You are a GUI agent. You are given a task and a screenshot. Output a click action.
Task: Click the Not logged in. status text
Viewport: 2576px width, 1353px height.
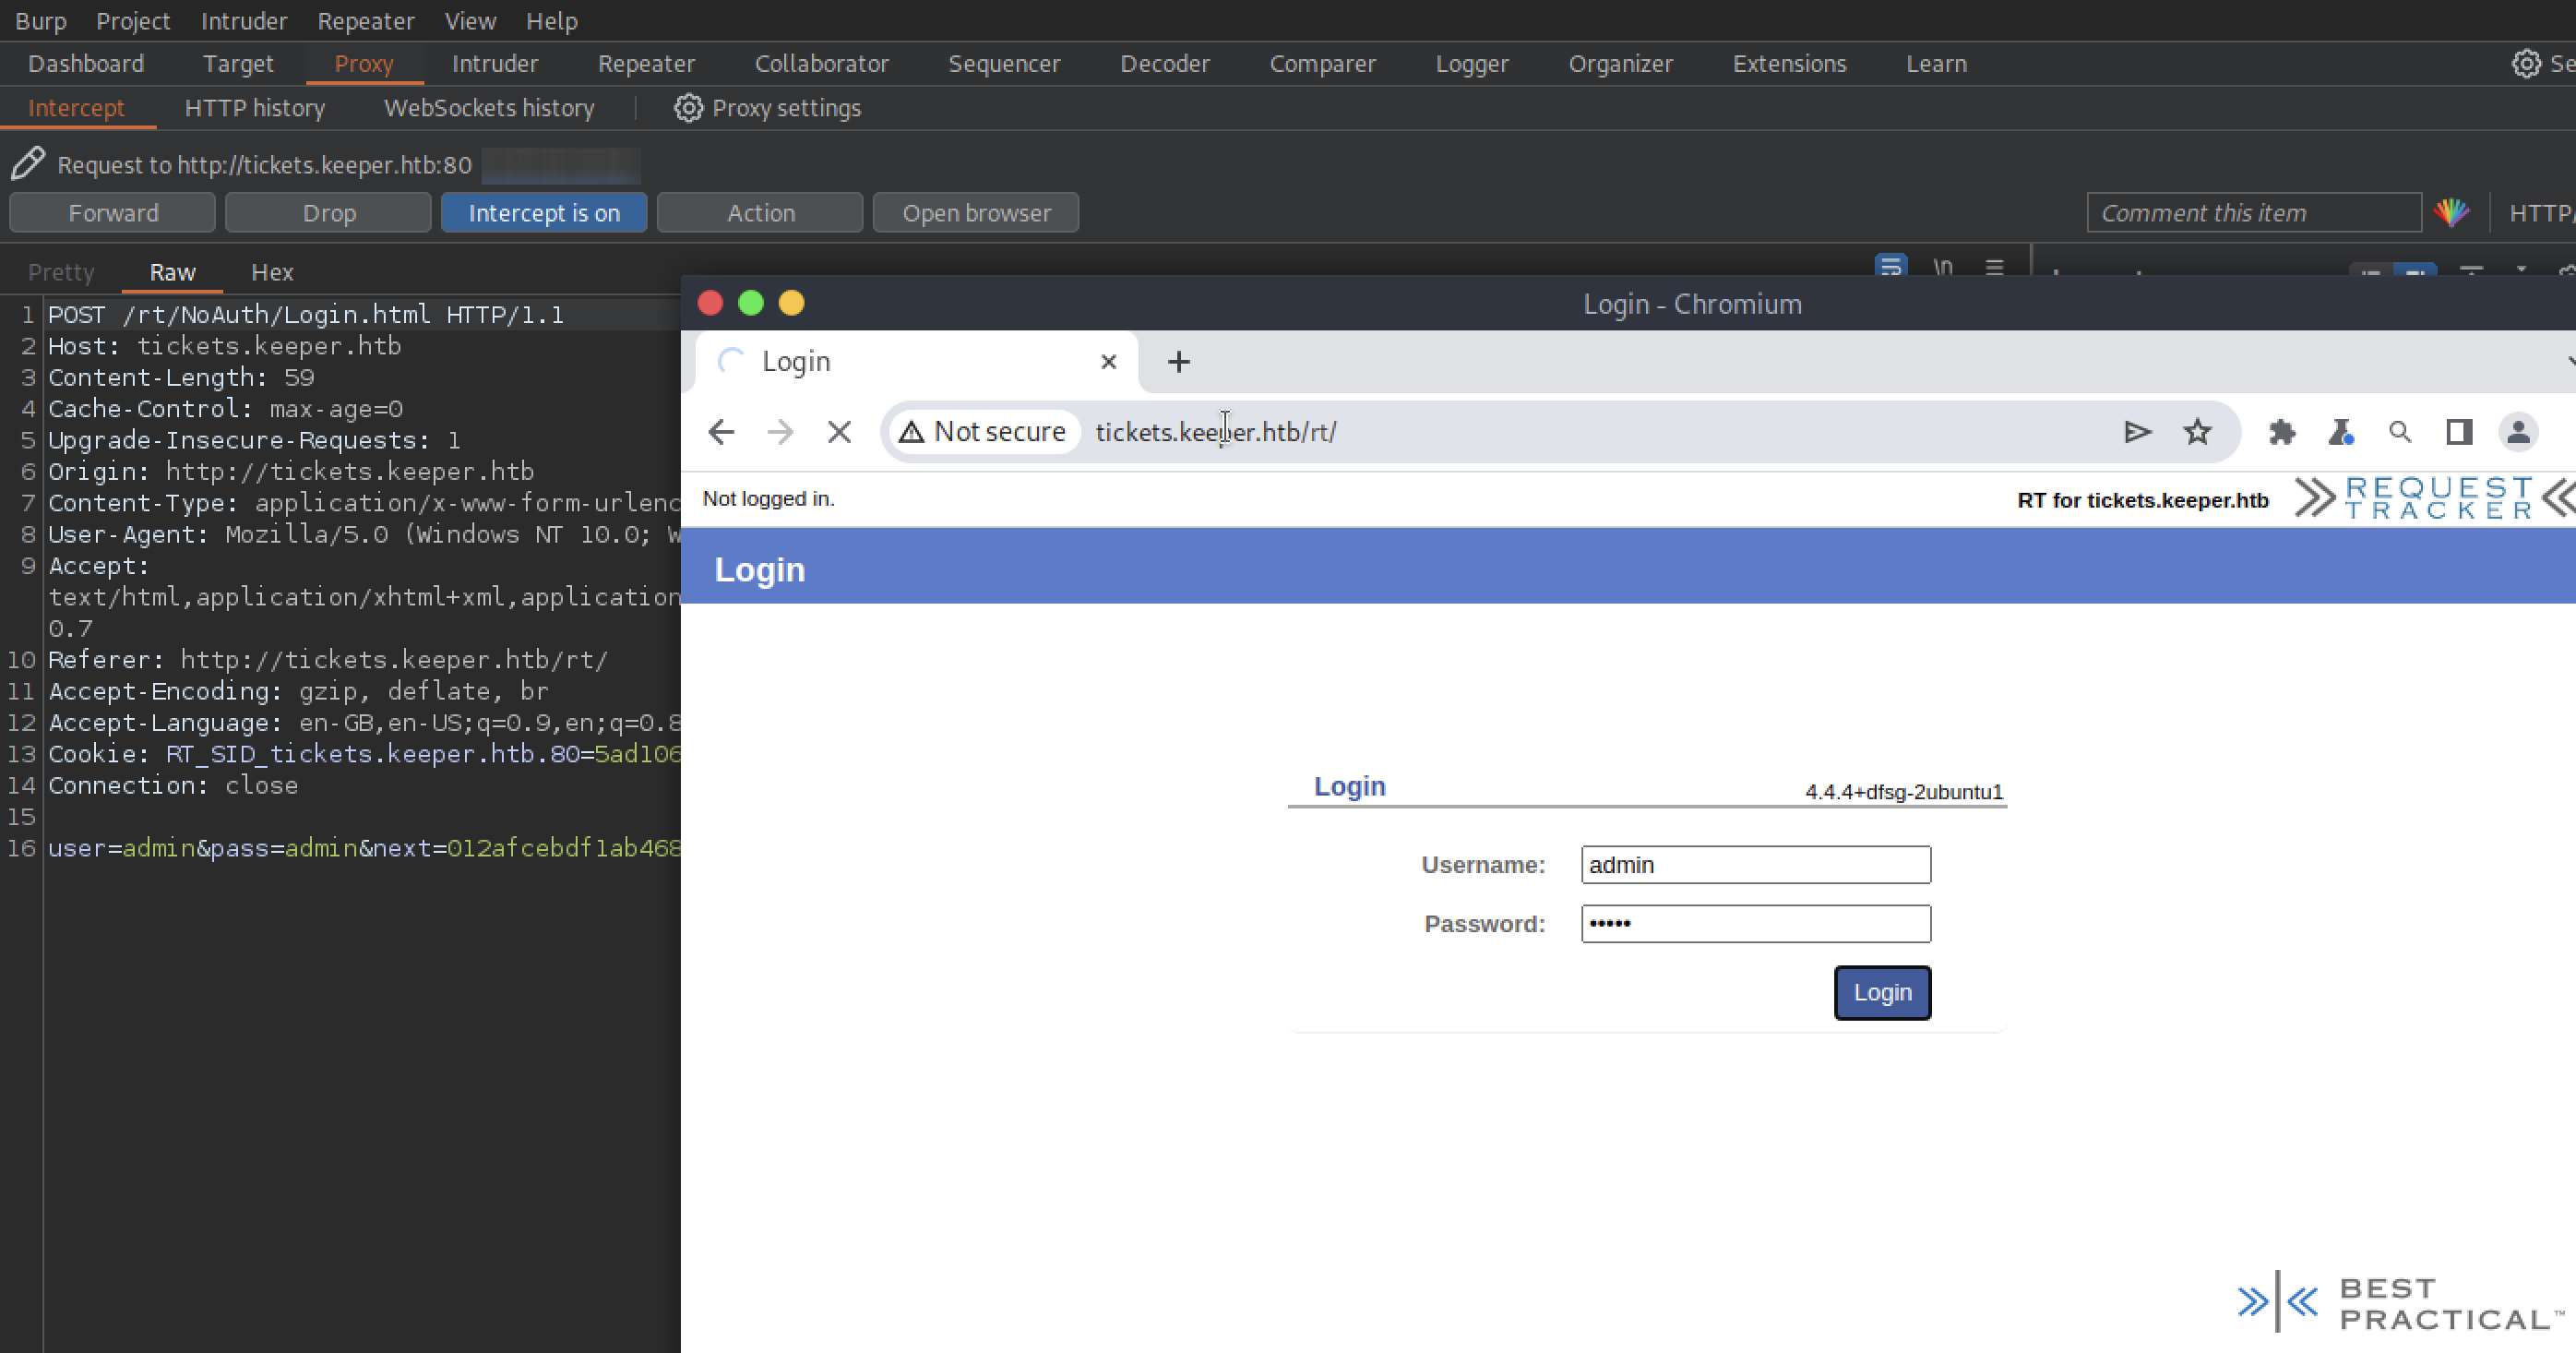point(768,498)
